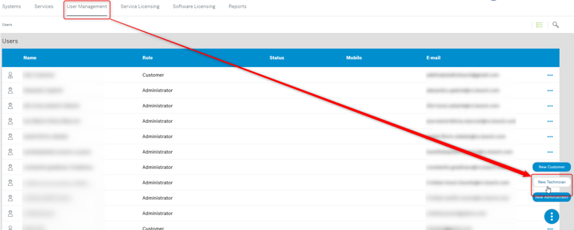Screen dimensions: 574x230
Task: Sort by the Status column header
Action: point(277,58)
